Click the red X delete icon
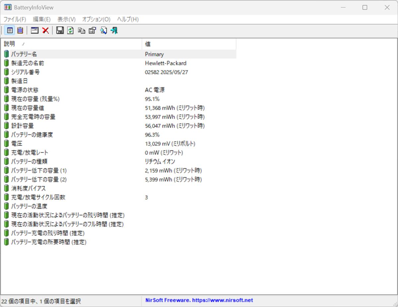This screenshot has height=307, width=398. click(x=45, y=31)
